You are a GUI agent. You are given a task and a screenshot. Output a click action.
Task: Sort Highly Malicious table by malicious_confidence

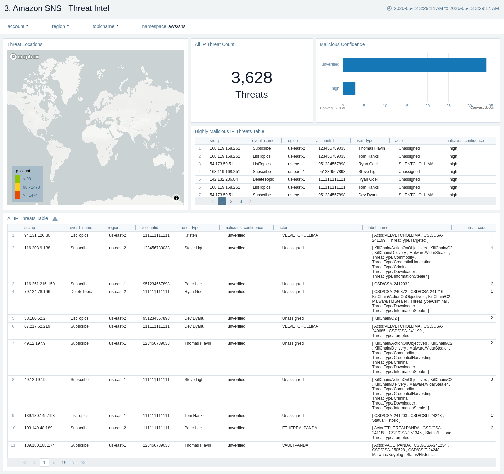465,141
